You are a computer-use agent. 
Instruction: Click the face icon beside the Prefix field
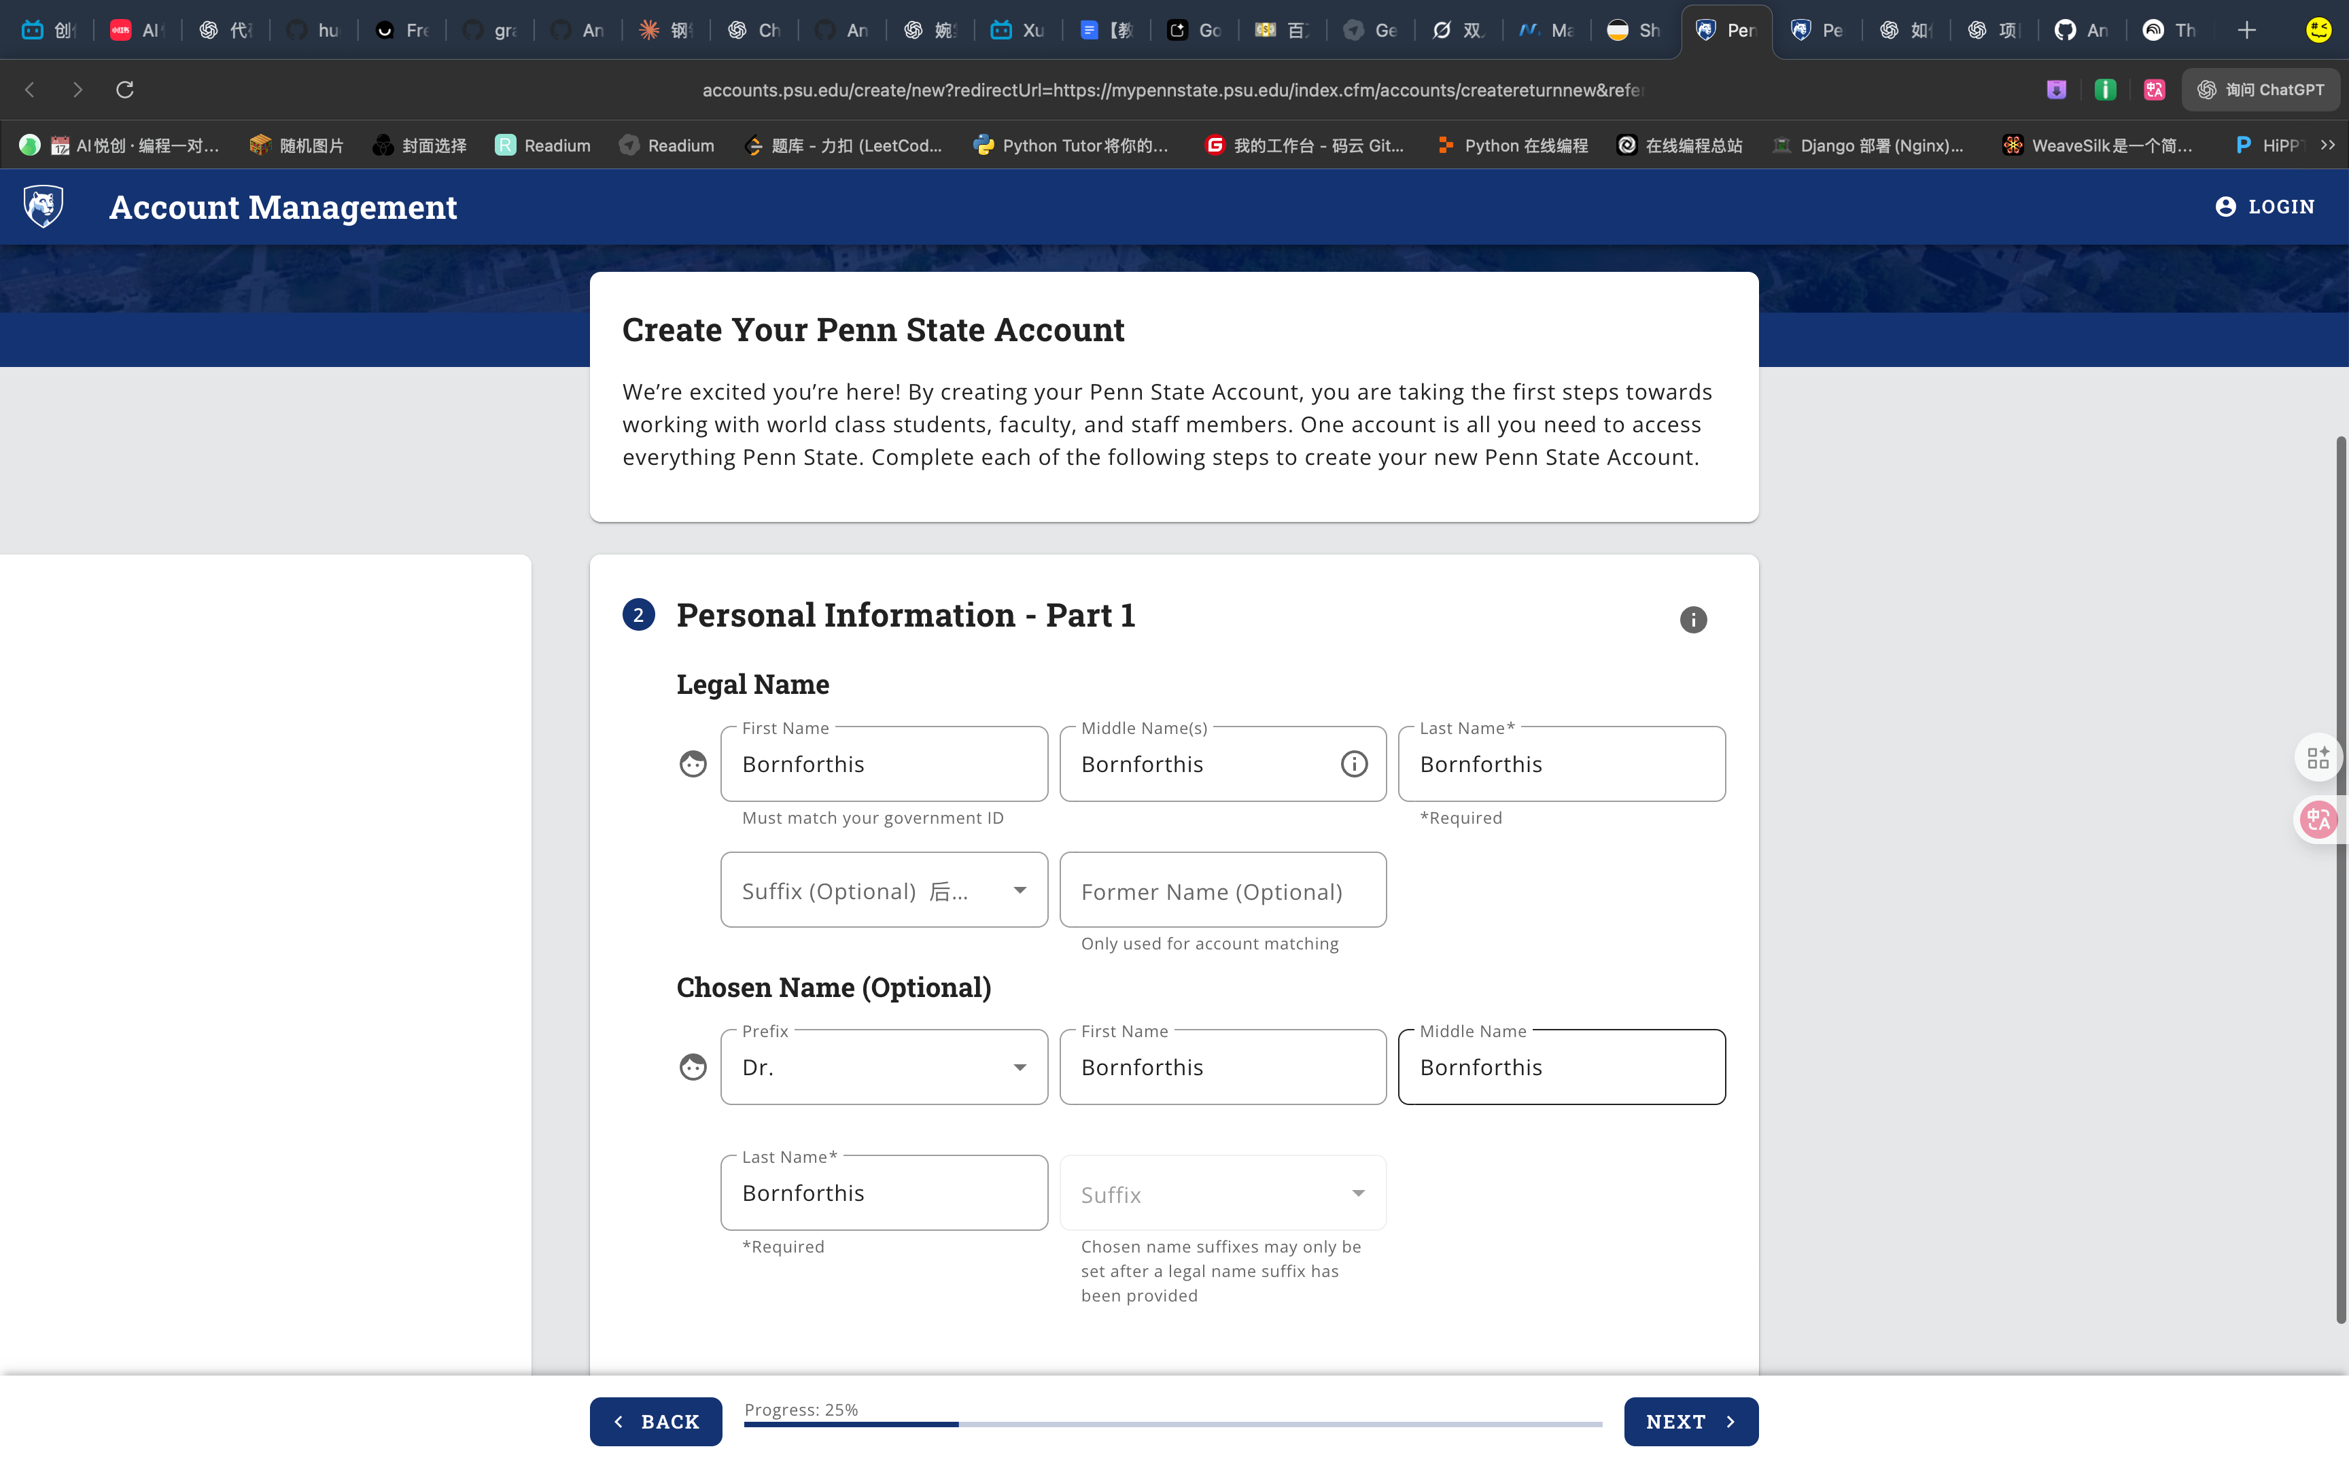(x=693, y=1067)
